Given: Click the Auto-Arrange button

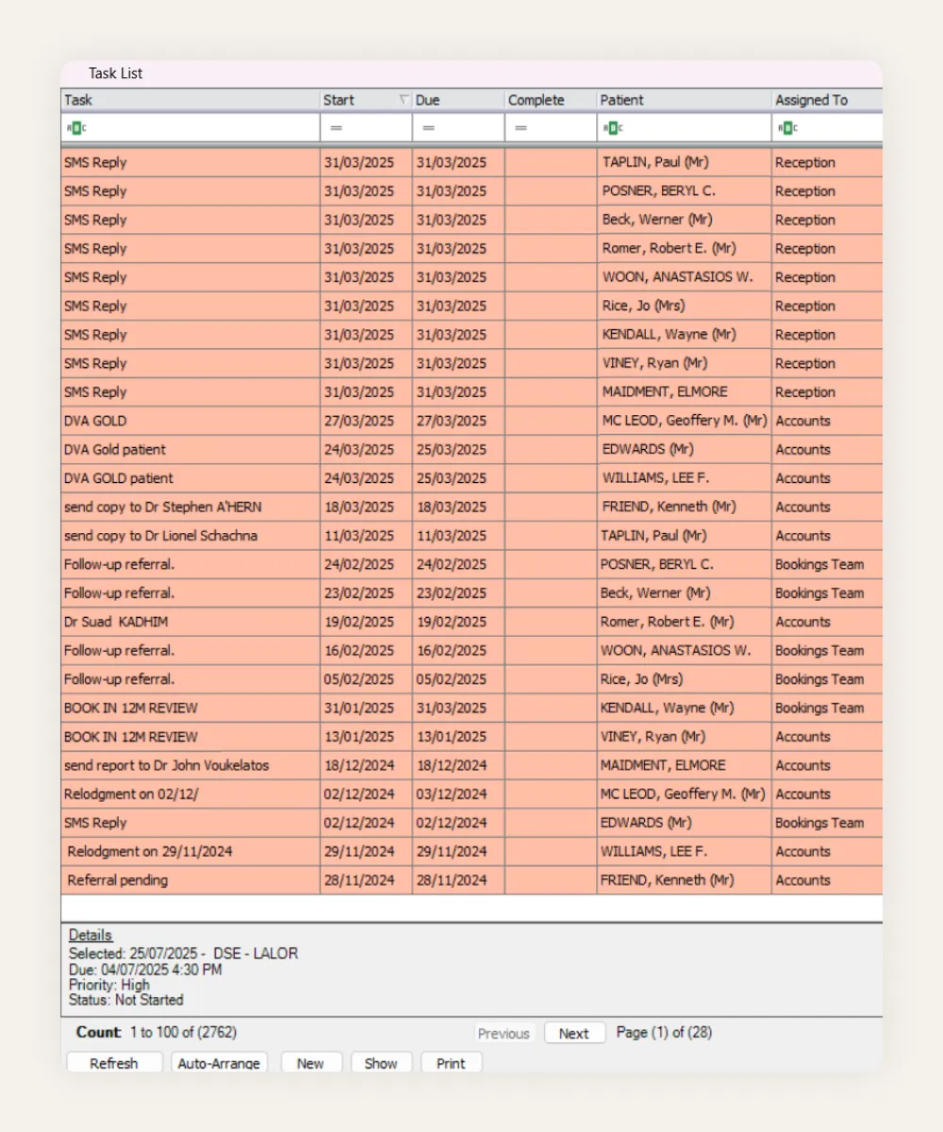Looking at the screenshot, I should click(219, 1063).
